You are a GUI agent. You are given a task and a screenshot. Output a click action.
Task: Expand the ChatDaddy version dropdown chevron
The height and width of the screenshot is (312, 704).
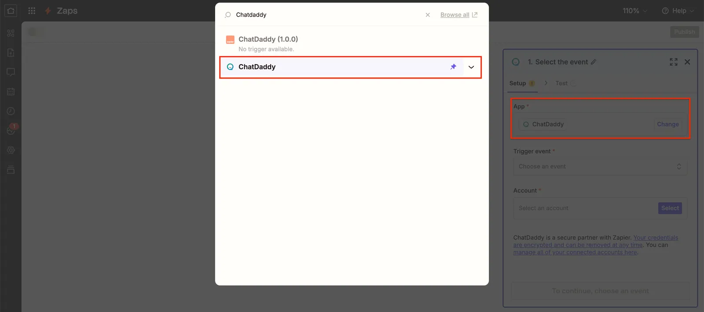pyautogui.click(x=471, y=67)
